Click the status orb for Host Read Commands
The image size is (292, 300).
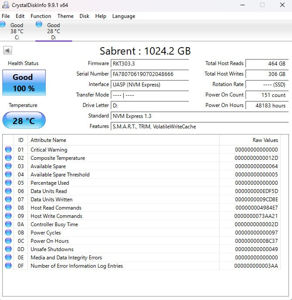point(8,207)
